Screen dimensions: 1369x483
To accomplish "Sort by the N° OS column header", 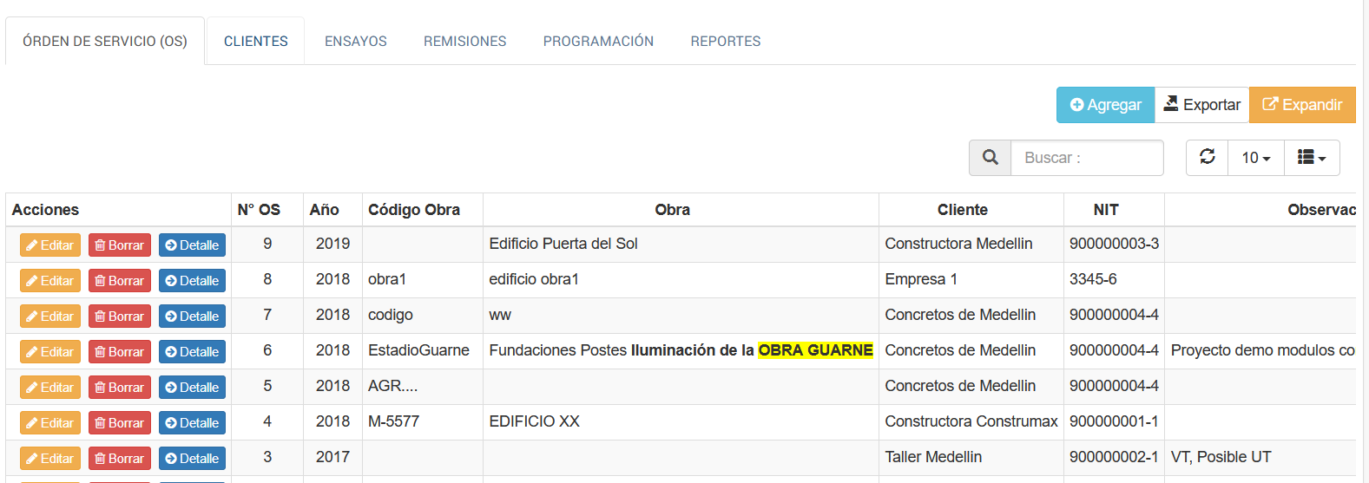I will pyautogui.click(x=259, y=210).
